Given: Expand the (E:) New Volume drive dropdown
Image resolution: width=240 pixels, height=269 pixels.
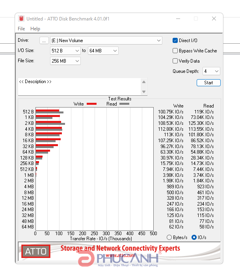Looking at the screenshot, I should pyautogui.click(x=106, y=41).
